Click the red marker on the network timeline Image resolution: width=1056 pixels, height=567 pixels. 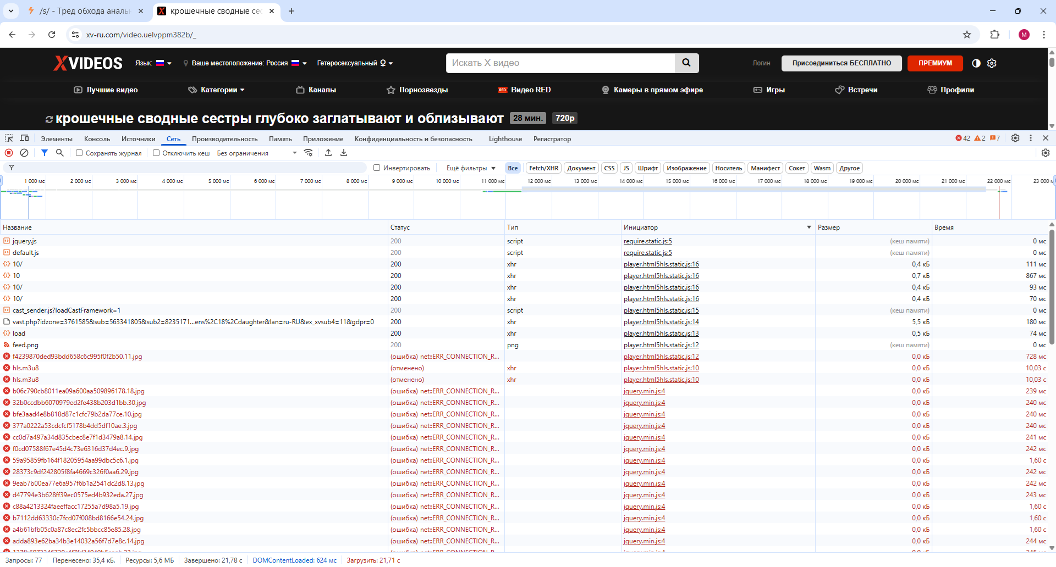coord(999,203)
